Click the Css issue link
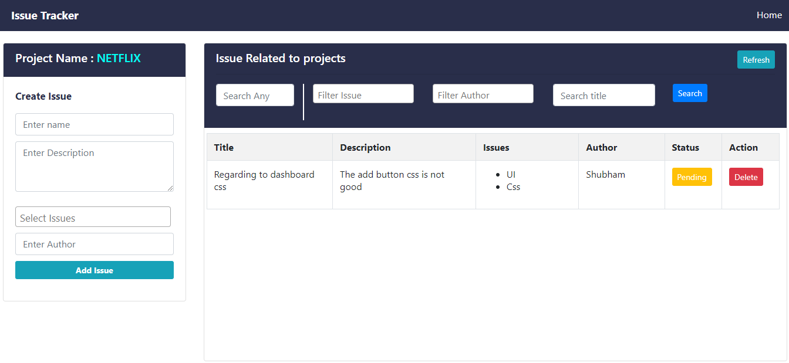Viewport: 789px width, 363px height. pos(513,186)
